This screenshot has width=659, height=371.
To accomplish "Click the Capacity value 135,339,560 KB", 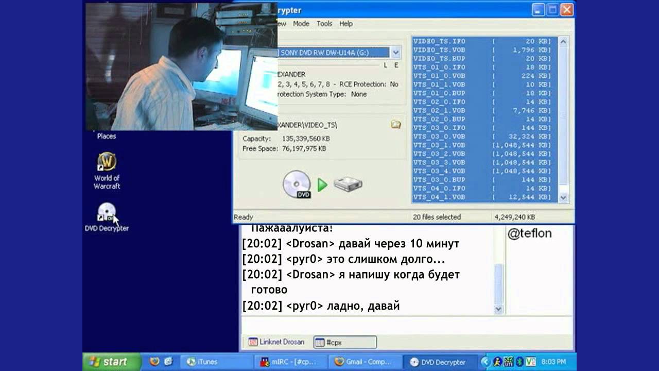I will coord(306,139).
